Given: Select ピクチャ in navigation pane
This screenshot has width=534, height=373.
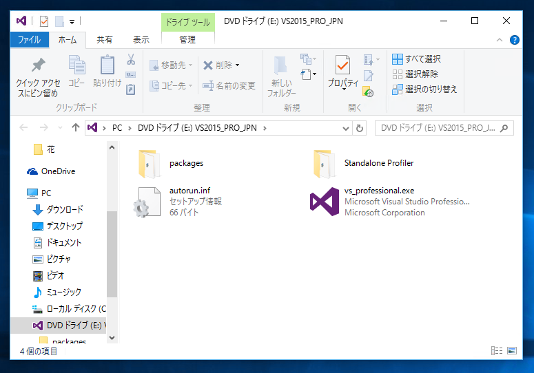Looking at the screenshot, I should (52, 259).
